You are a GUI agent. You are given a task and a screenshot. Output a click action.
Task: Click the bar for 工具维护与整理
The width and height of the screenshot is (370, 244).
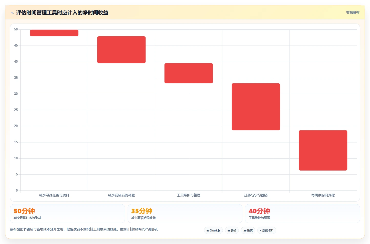coord(189,73)
